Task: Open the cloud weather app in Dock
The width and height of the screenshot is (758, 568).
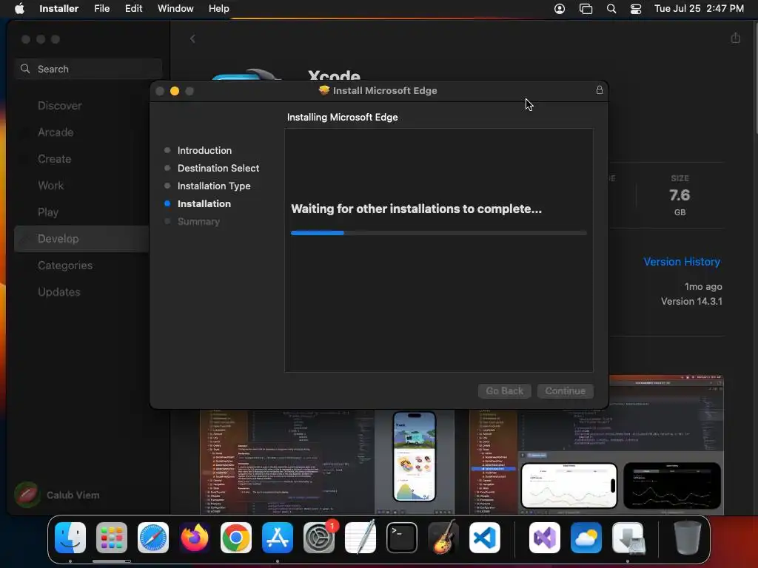Action: (586, 538)
